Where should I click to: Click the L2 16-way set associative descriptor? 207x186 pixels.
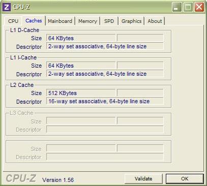105,101
